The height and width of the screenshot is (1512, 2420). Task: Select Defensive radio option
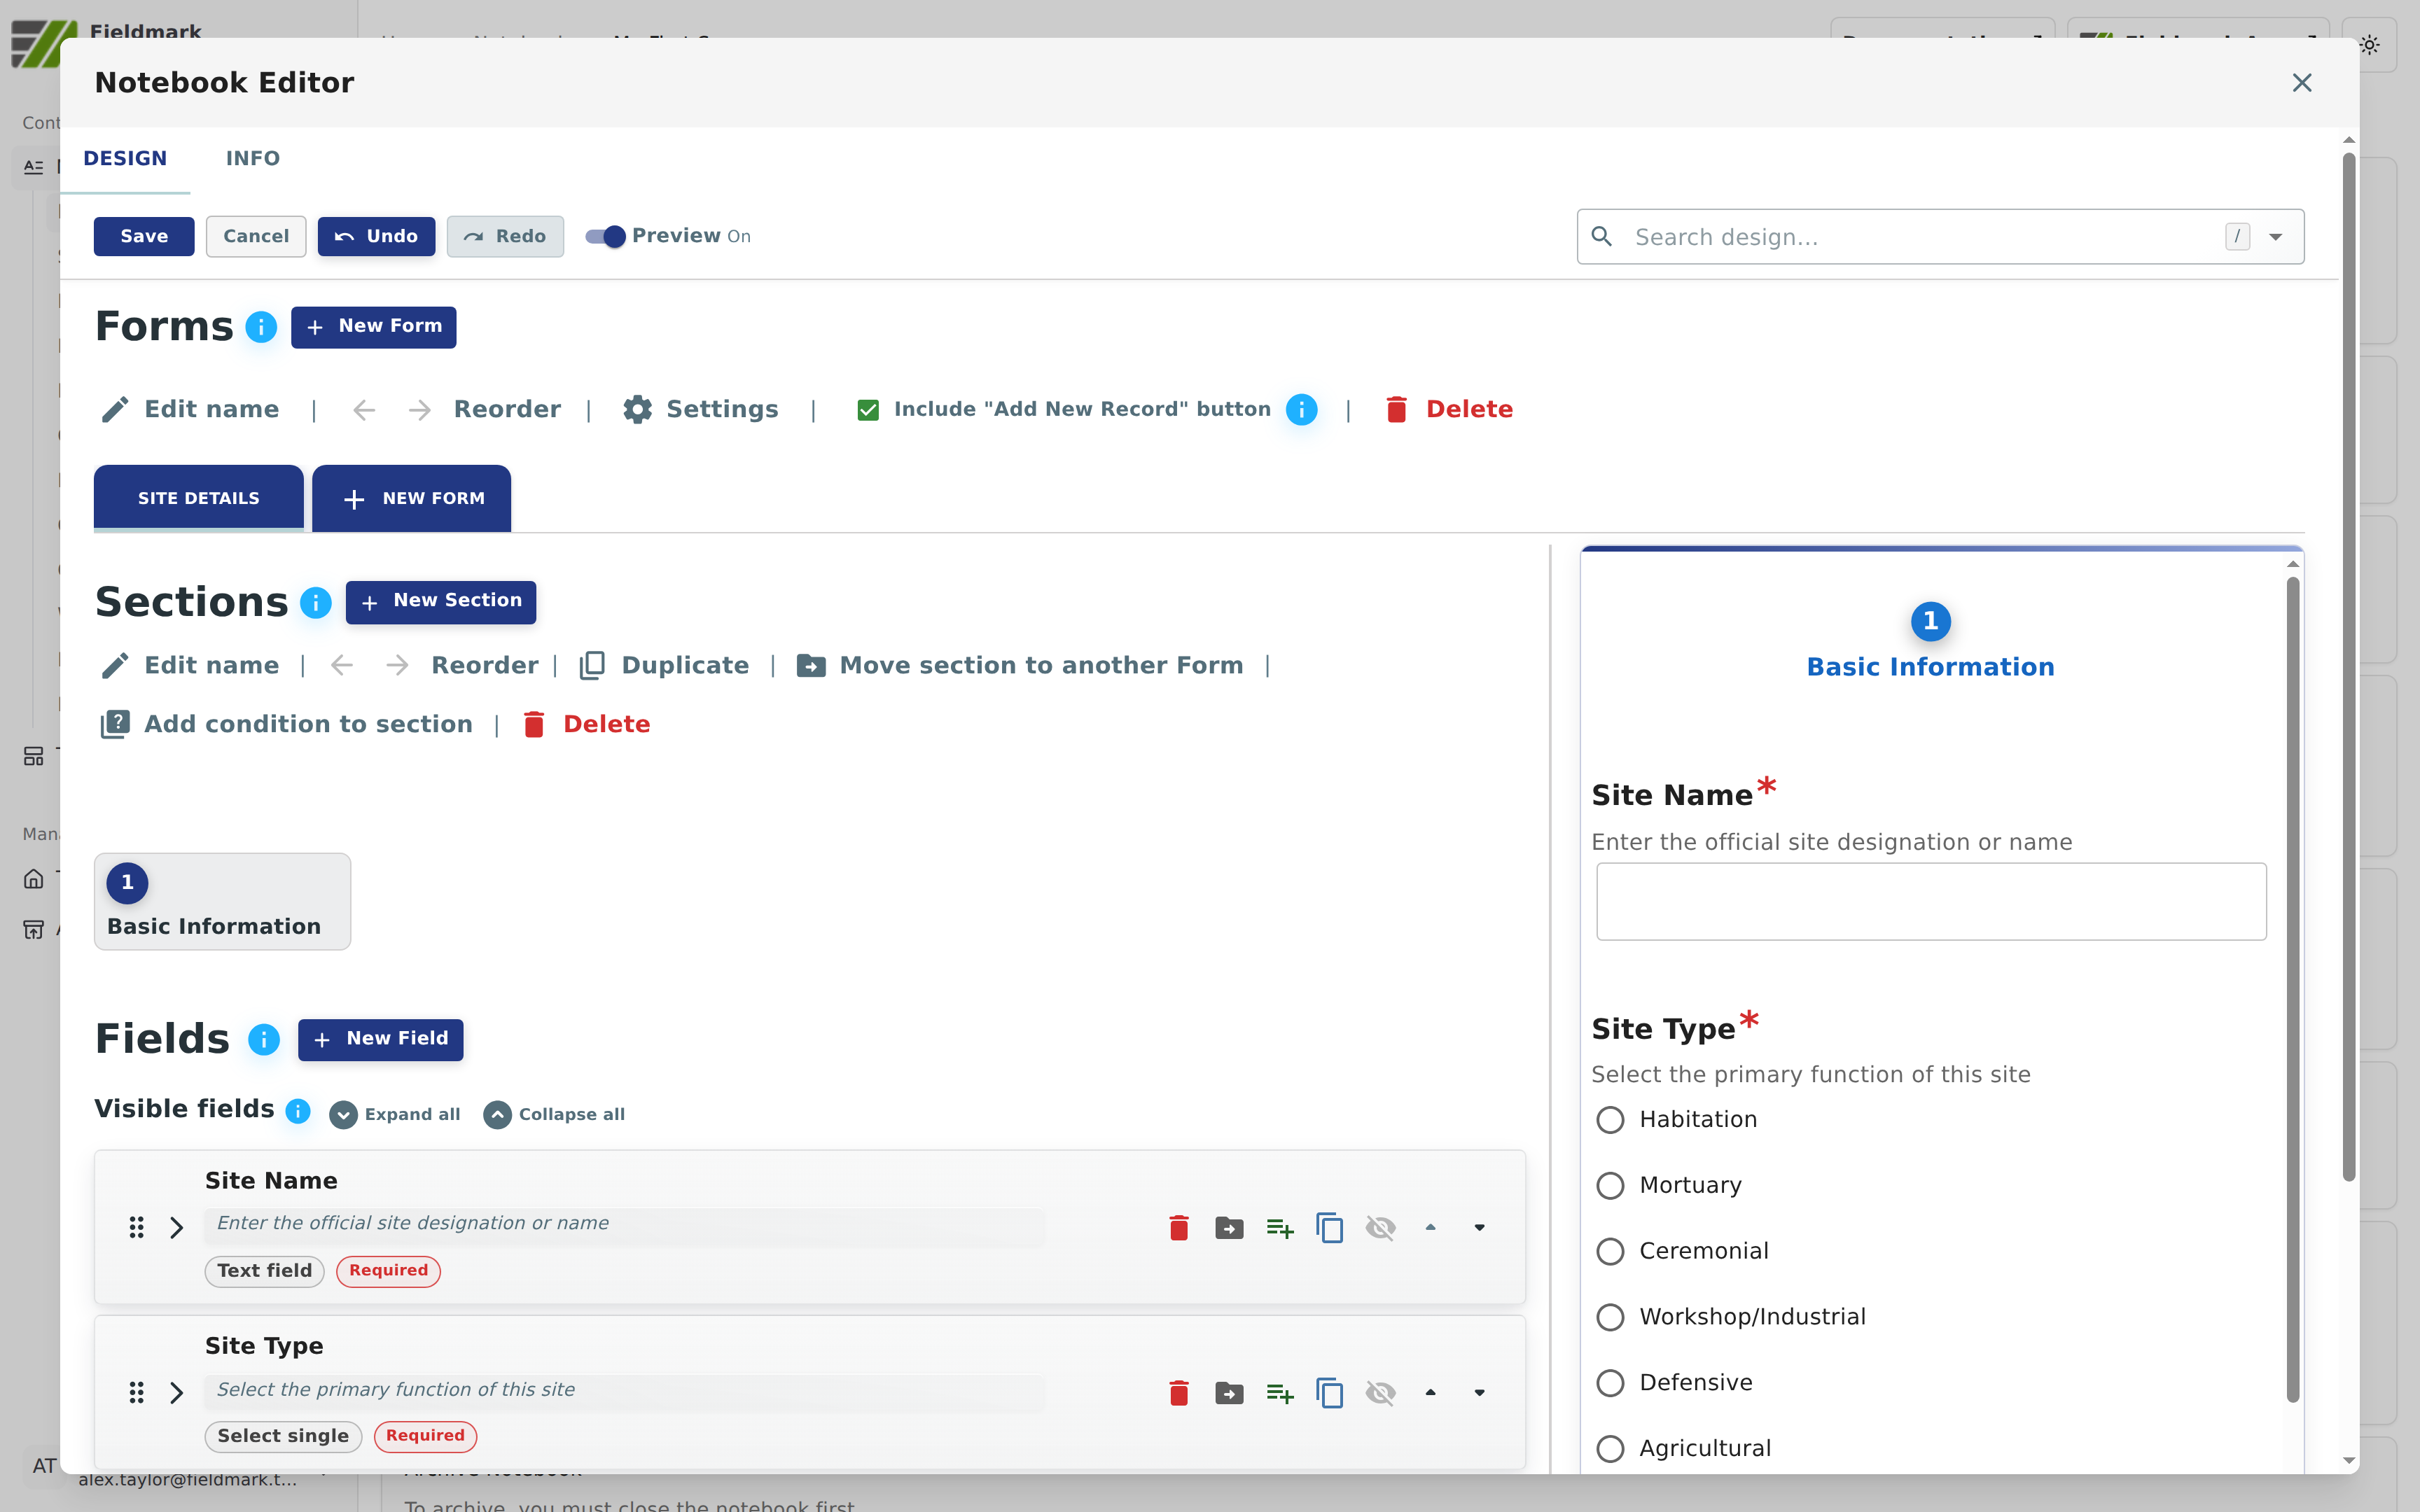click(x=1610, y=1383)
